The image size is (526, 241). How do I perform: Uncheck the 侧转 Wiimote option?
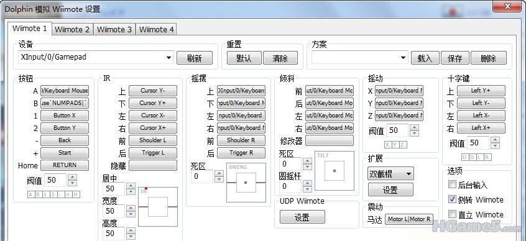(452, 199)
